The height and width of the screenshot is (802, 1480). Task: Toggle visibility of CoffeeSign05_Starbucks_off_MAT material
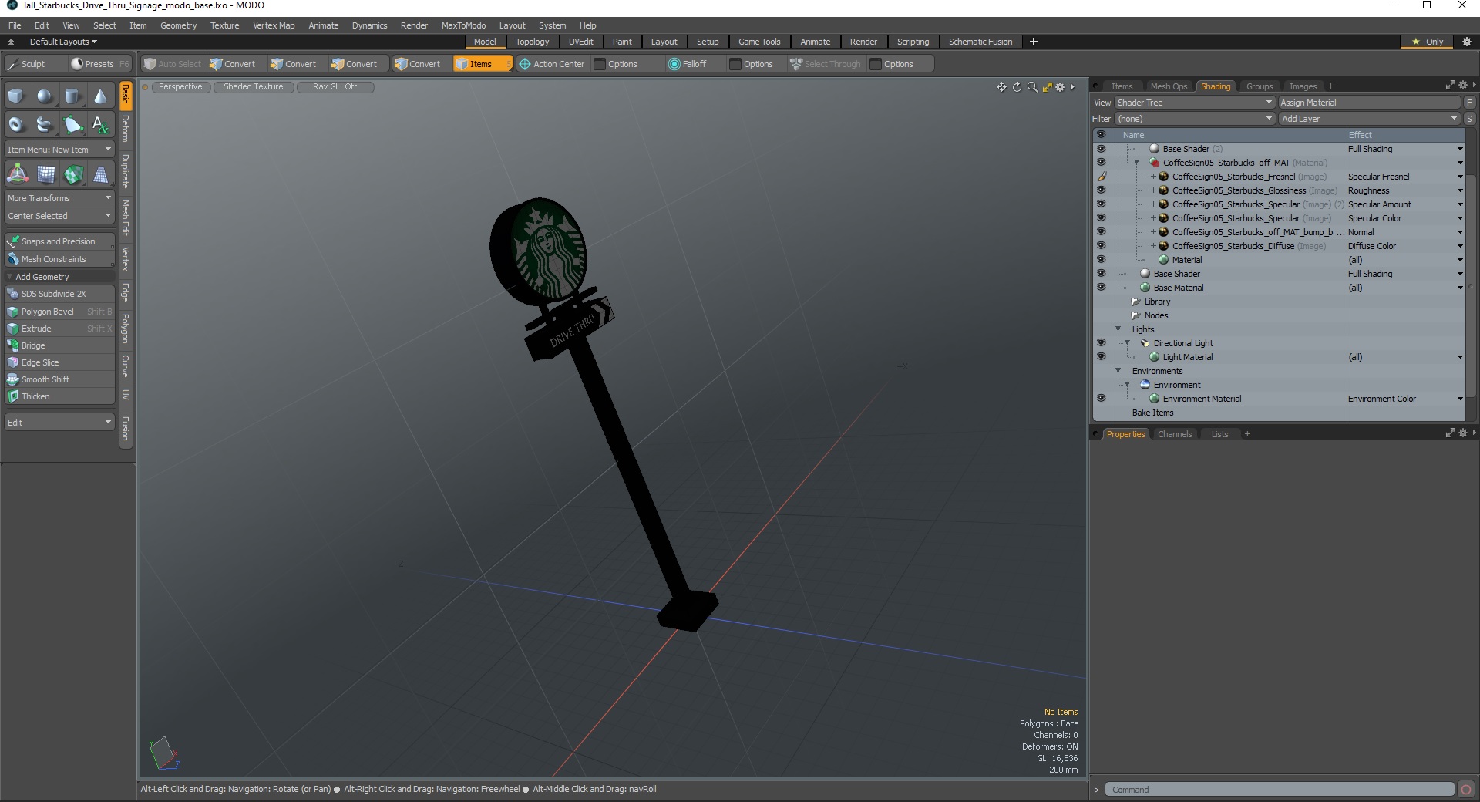(x=1101, y=163)
